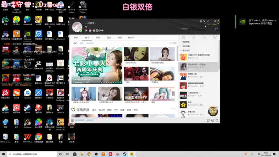This screenshot has width=279, height=157.
Task: Open 猛龙游乐园 channel in recent list
Action: 198,67
